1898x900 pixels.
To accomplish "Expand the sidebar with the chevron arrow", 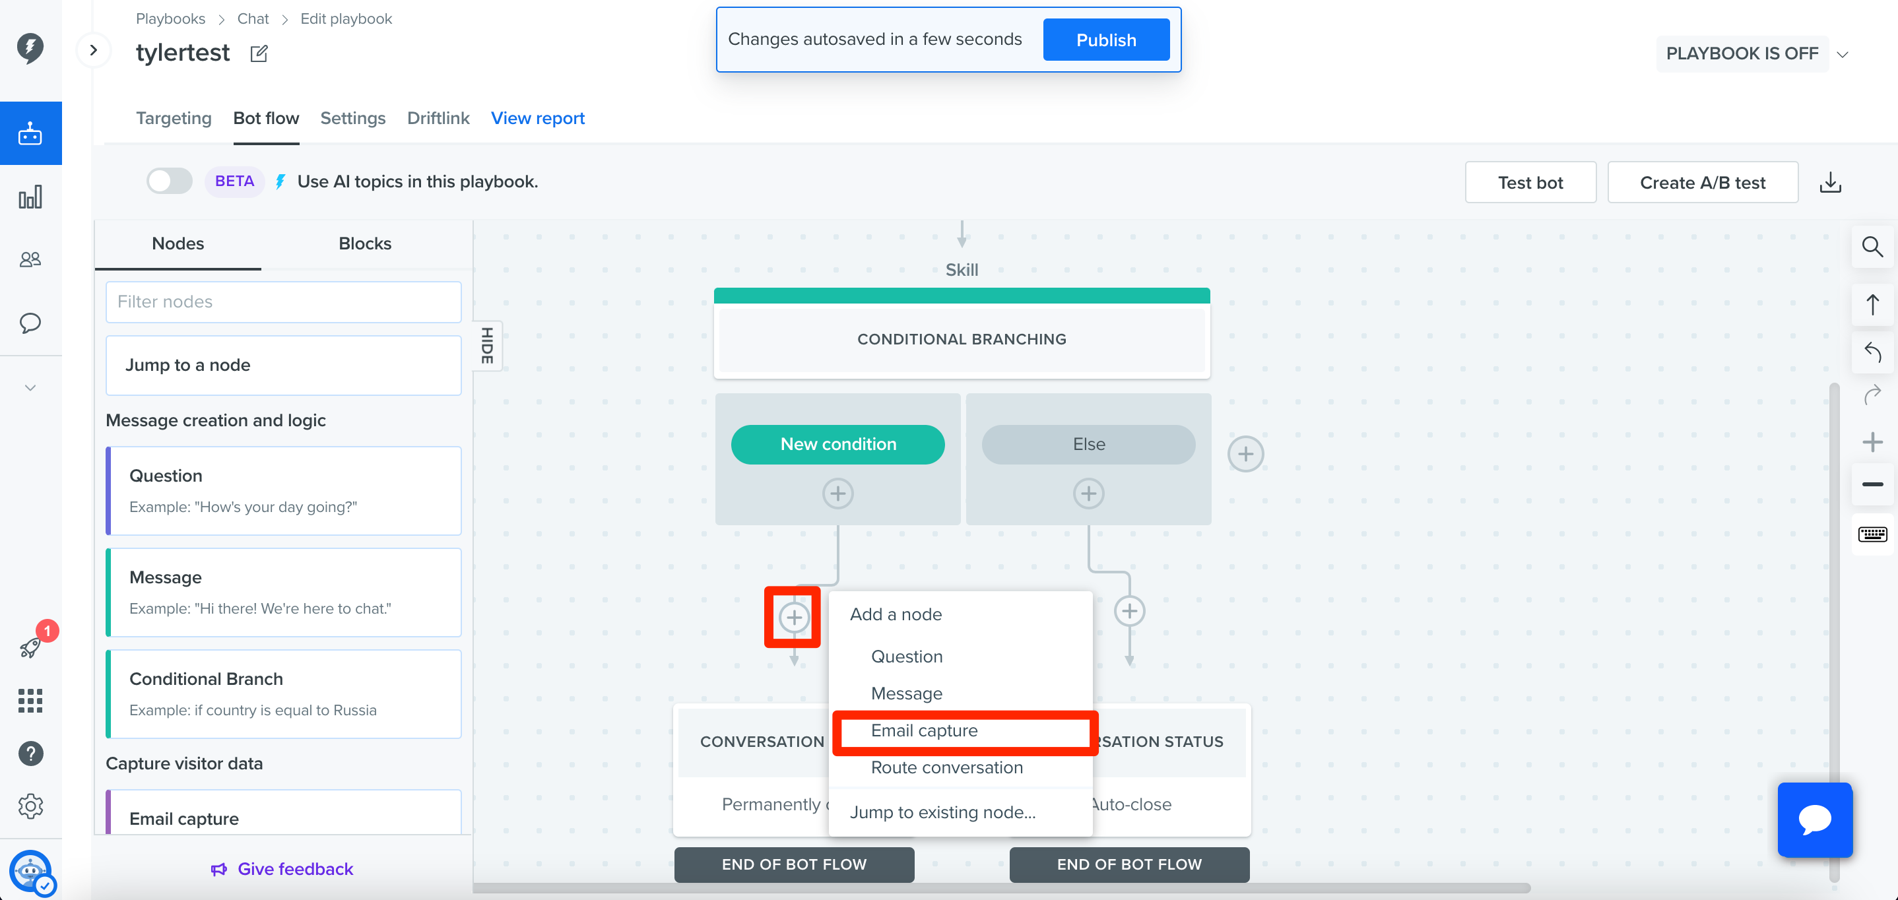I will point(94,50).
